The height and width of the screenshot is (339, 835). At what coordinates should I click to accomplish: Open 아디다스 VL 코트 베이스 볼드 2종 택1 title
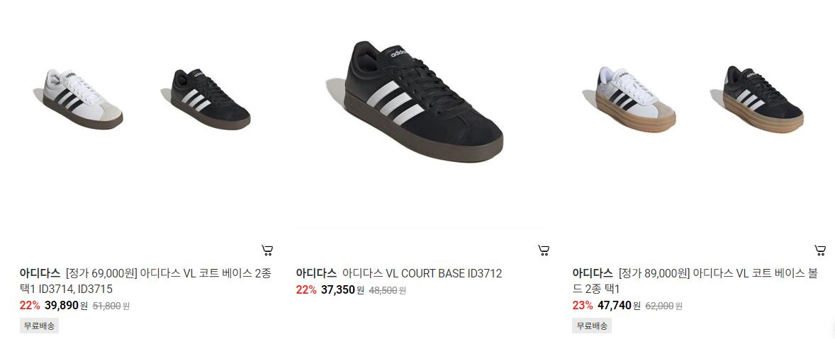(718, 281)
